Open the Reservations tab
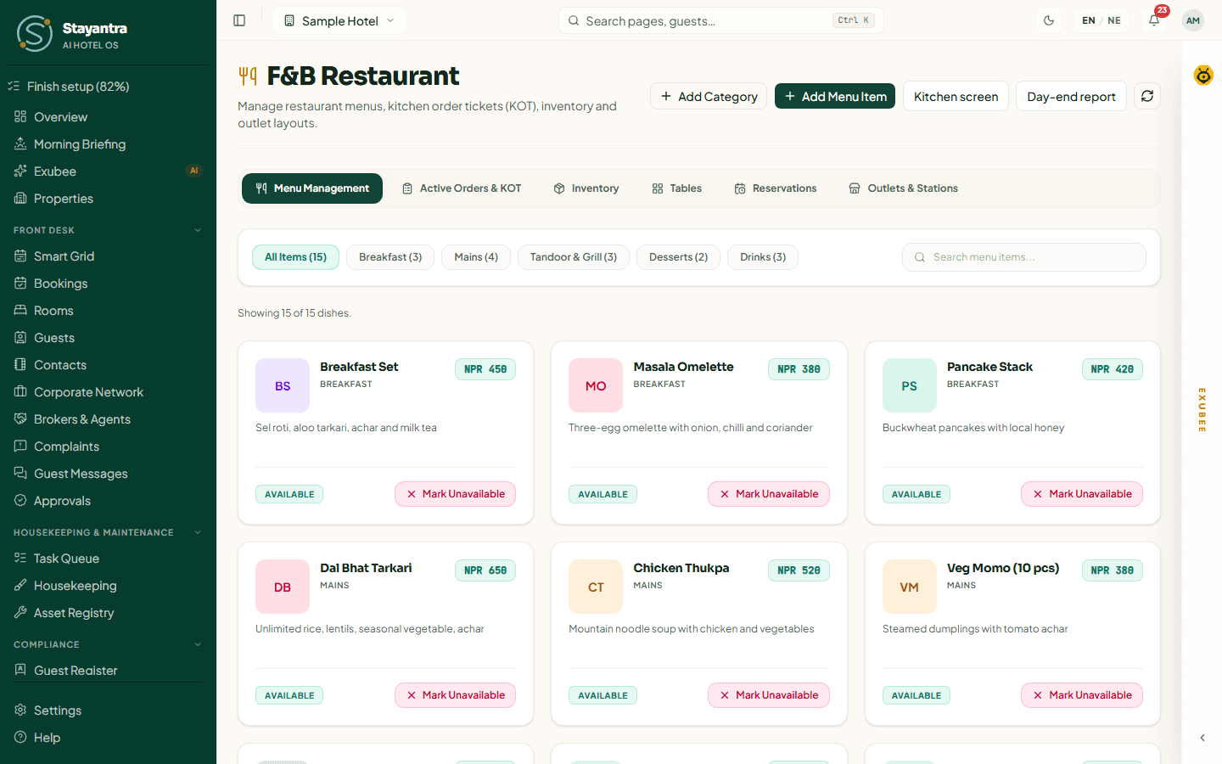This screenshot has width=1222, height=764. 776,188
